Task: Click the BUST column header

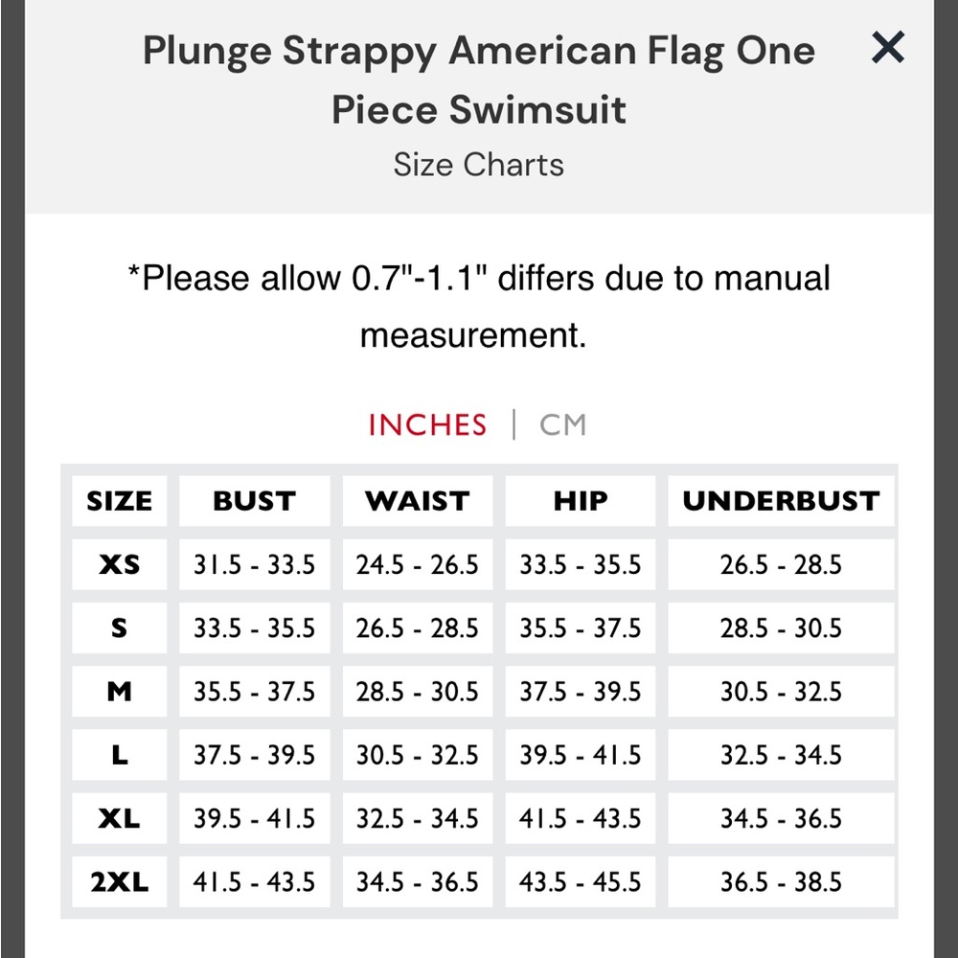Action: pos(254,501)
